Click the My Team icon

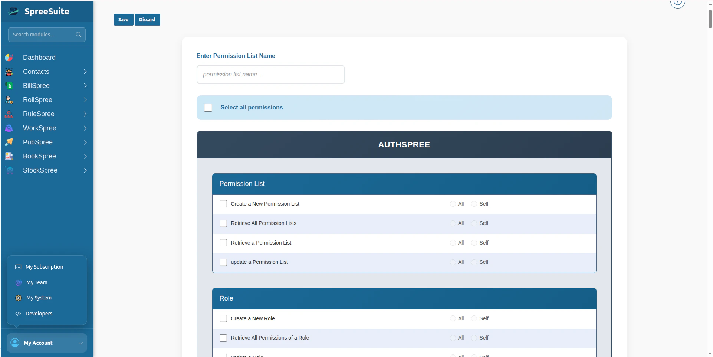coord(19,282)
